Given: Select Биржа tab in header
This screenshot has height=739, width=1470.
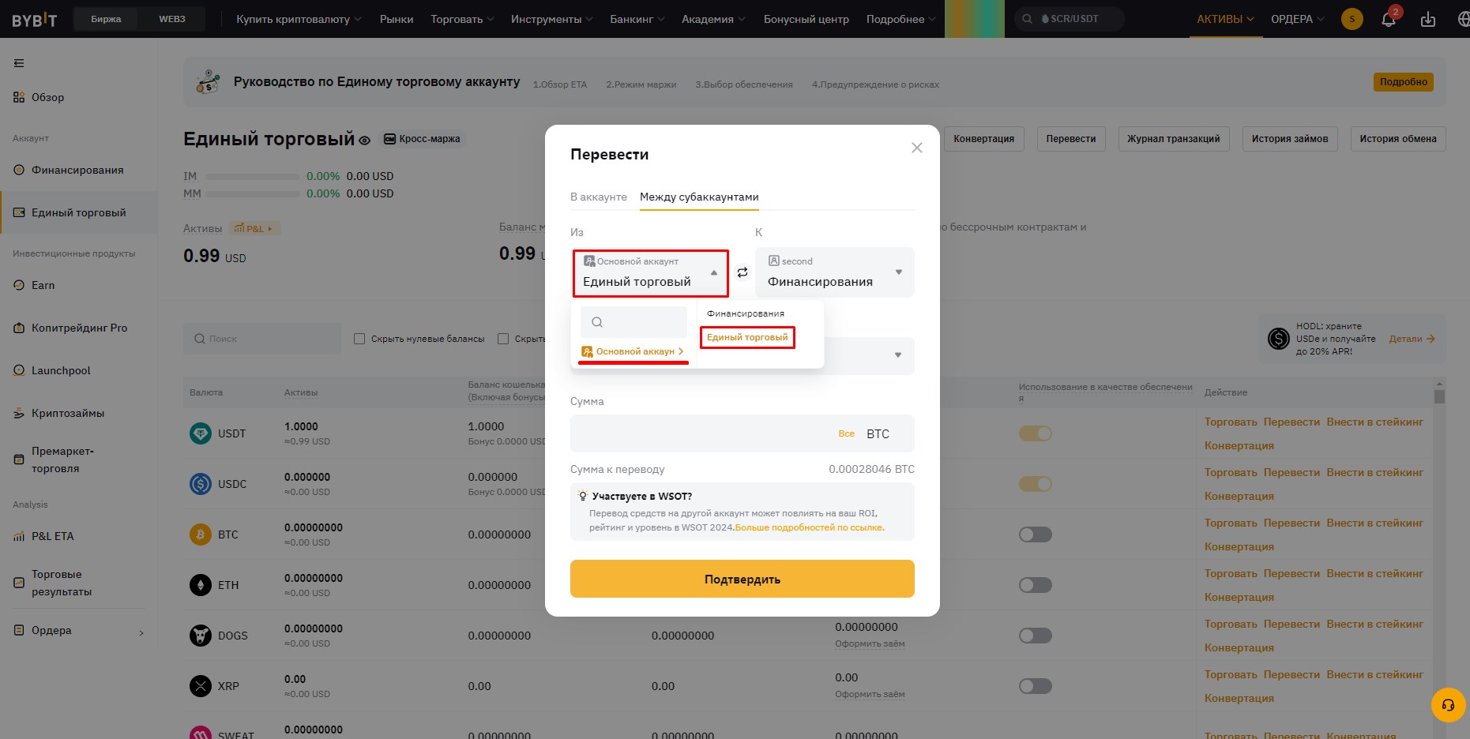Looking at the screenshot, I should coord(106,19).
